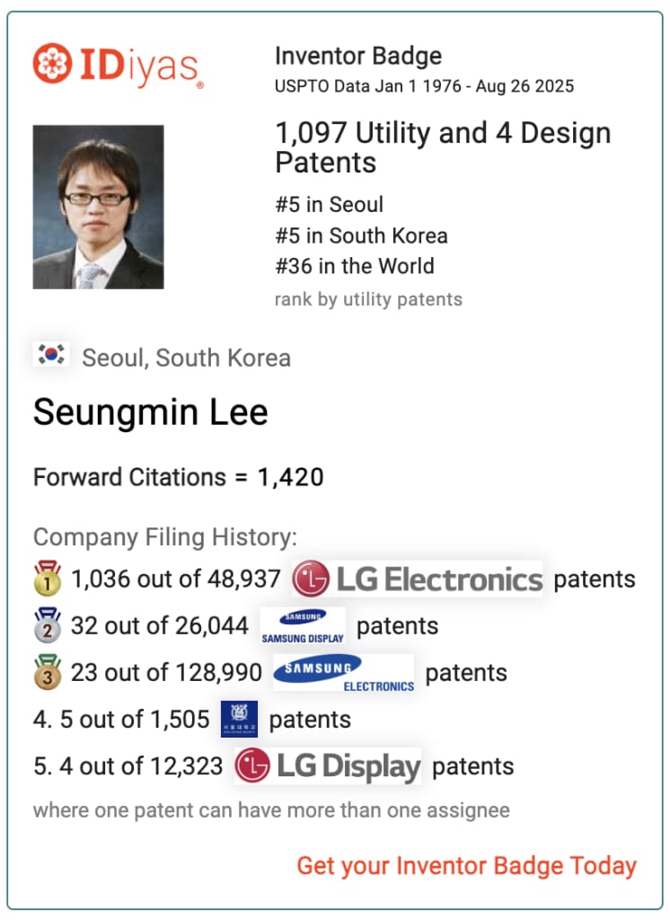Click the #5 in Seoul ranking

coord(329,204)
